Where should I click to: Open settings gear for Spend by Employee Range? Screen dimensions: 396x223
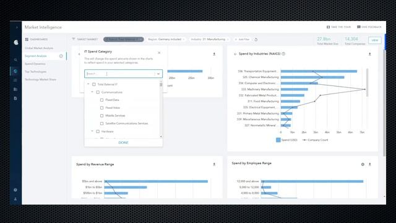pyautogui.click(x=363, y=164)
